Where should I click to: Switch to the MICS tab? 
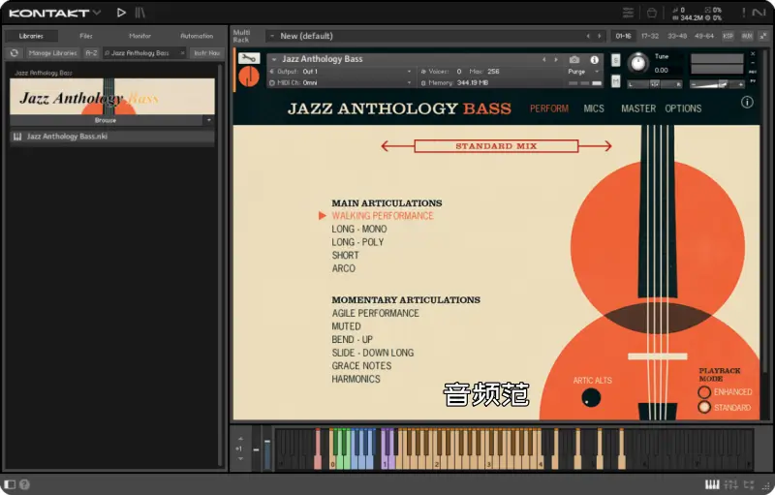593,108
